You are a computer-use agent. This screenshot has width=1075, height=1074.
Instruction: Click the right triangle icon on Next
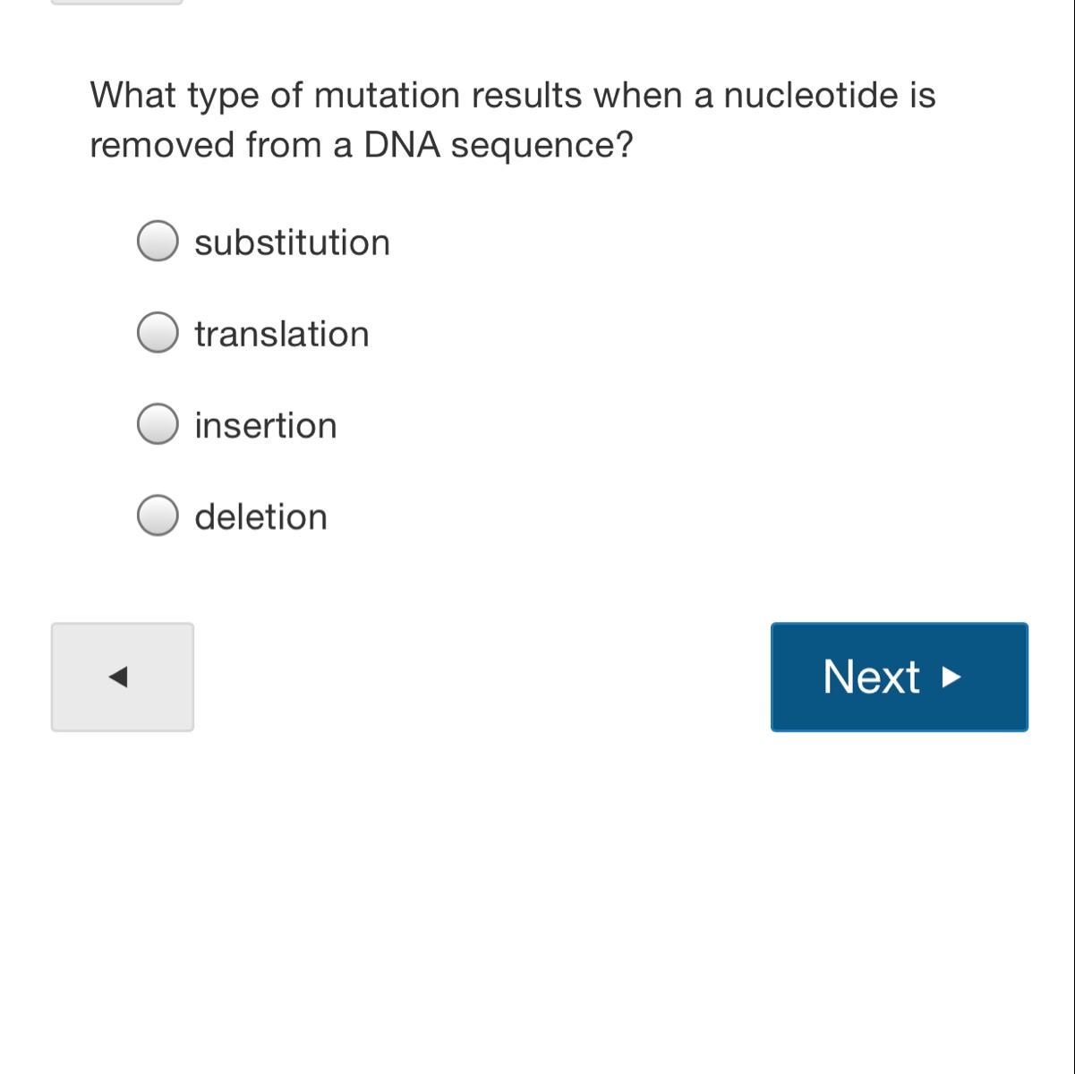(x=951, y=678)
